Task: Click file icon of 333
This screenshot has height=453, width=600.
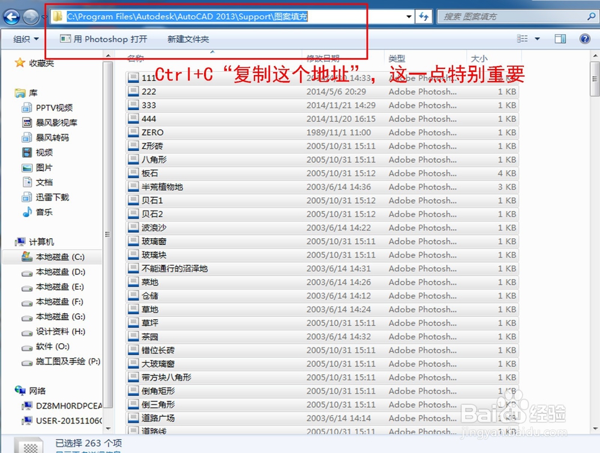Action: point(133,105)
